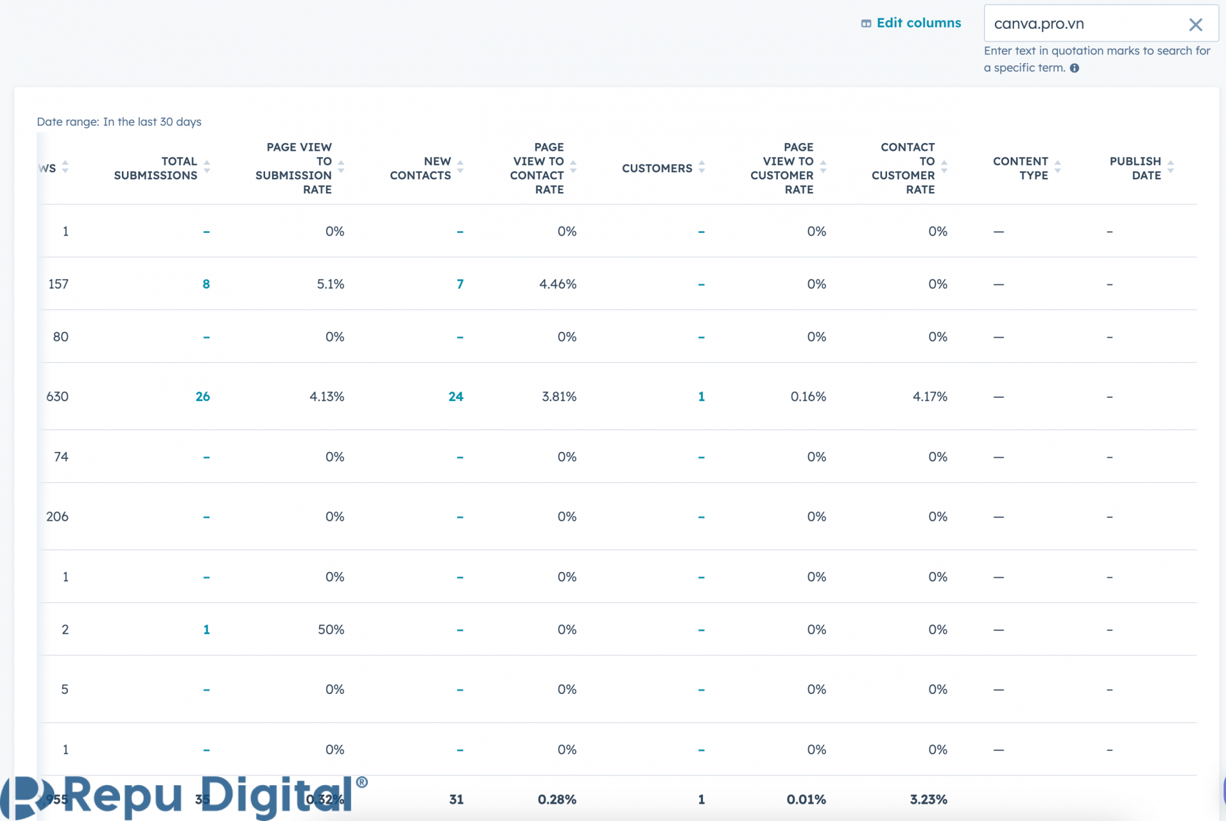Image resolution: width=1226 pixels, height=821 pixels.
Task: Click the Edit columns table icon
Action: [866, 24]
